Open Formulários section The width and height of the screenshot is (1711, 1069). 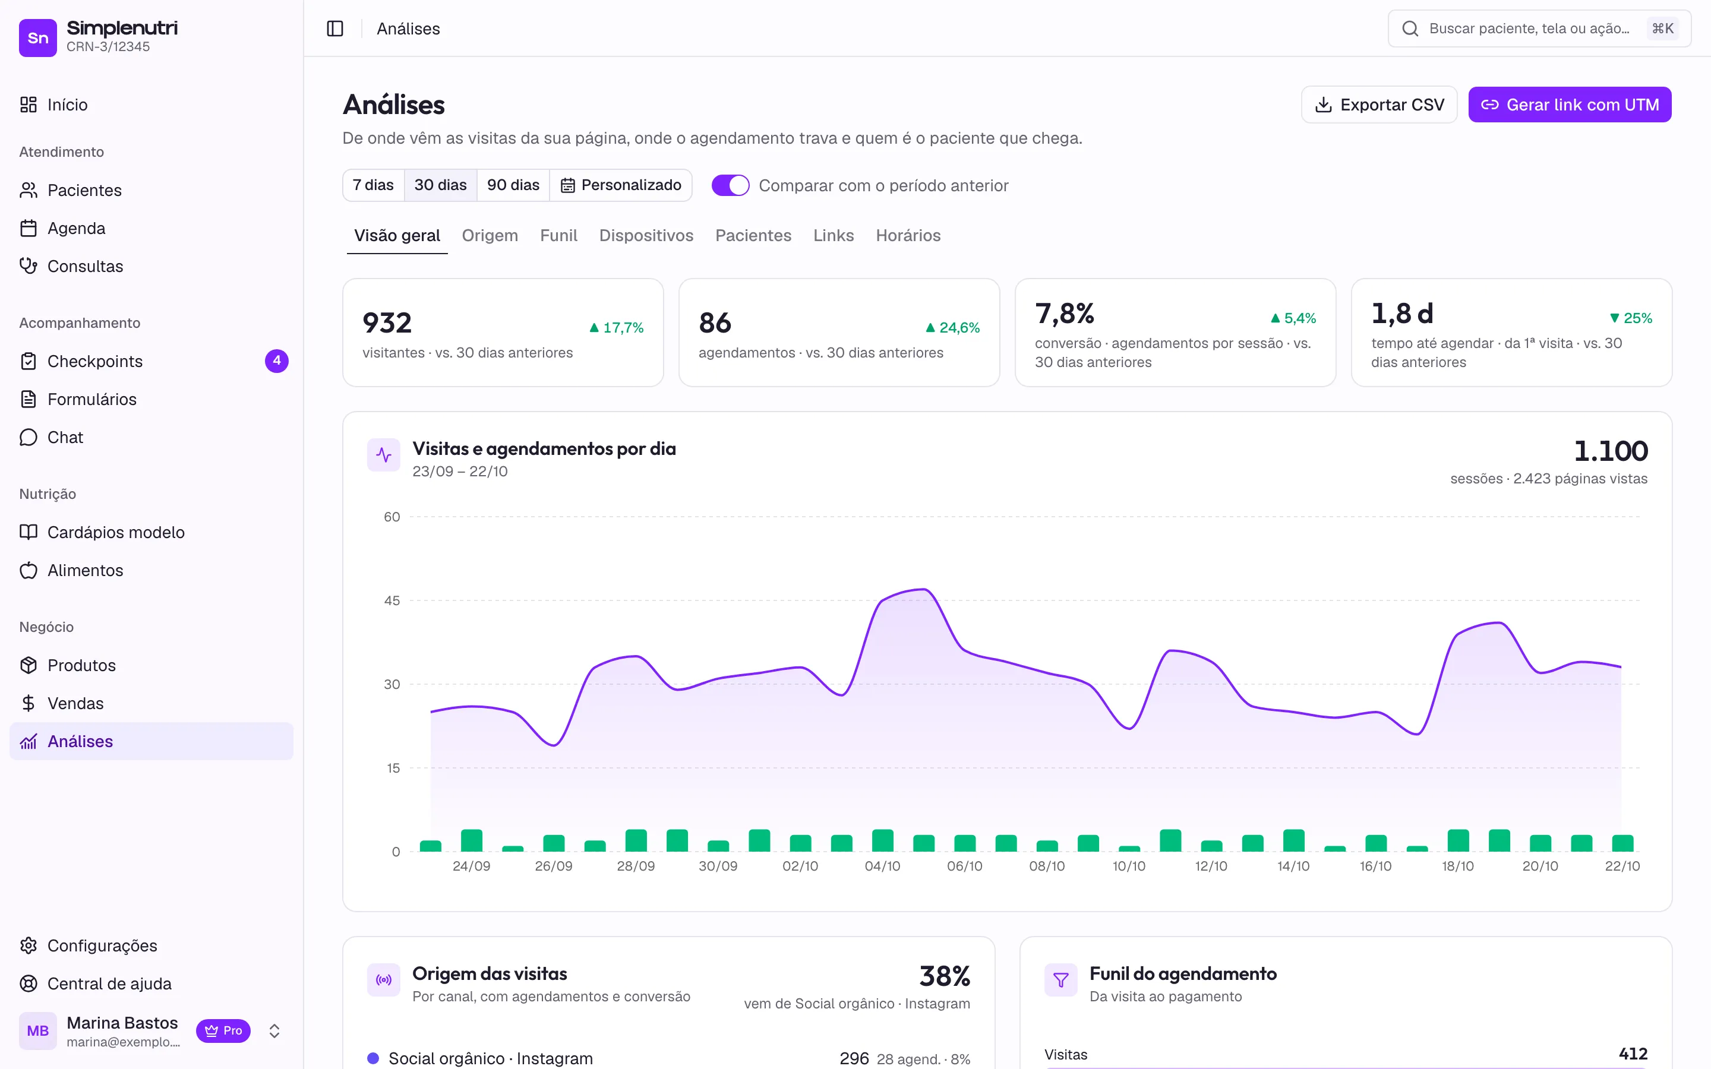tap(151, 400)
